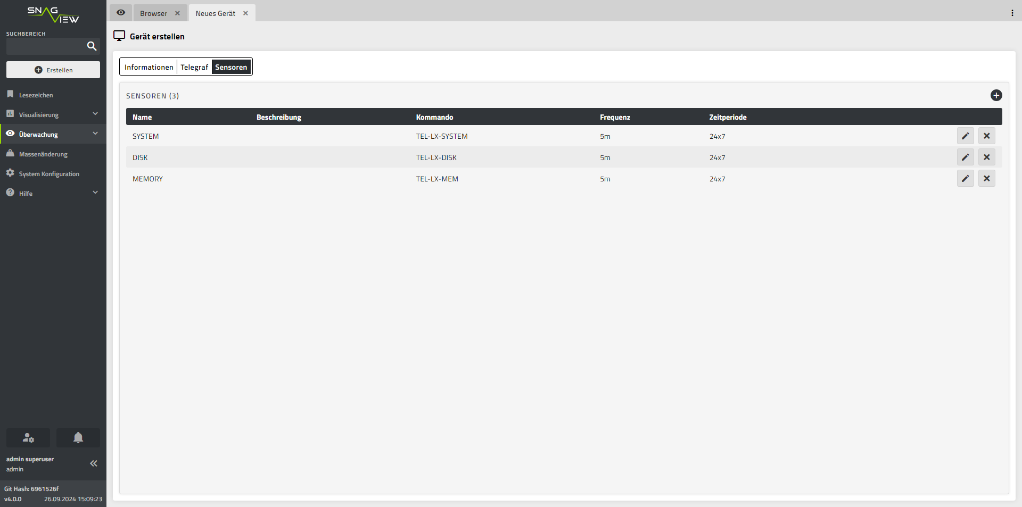Click the Überwachung eye icon

pyautogui.click(x=10, y=134)
